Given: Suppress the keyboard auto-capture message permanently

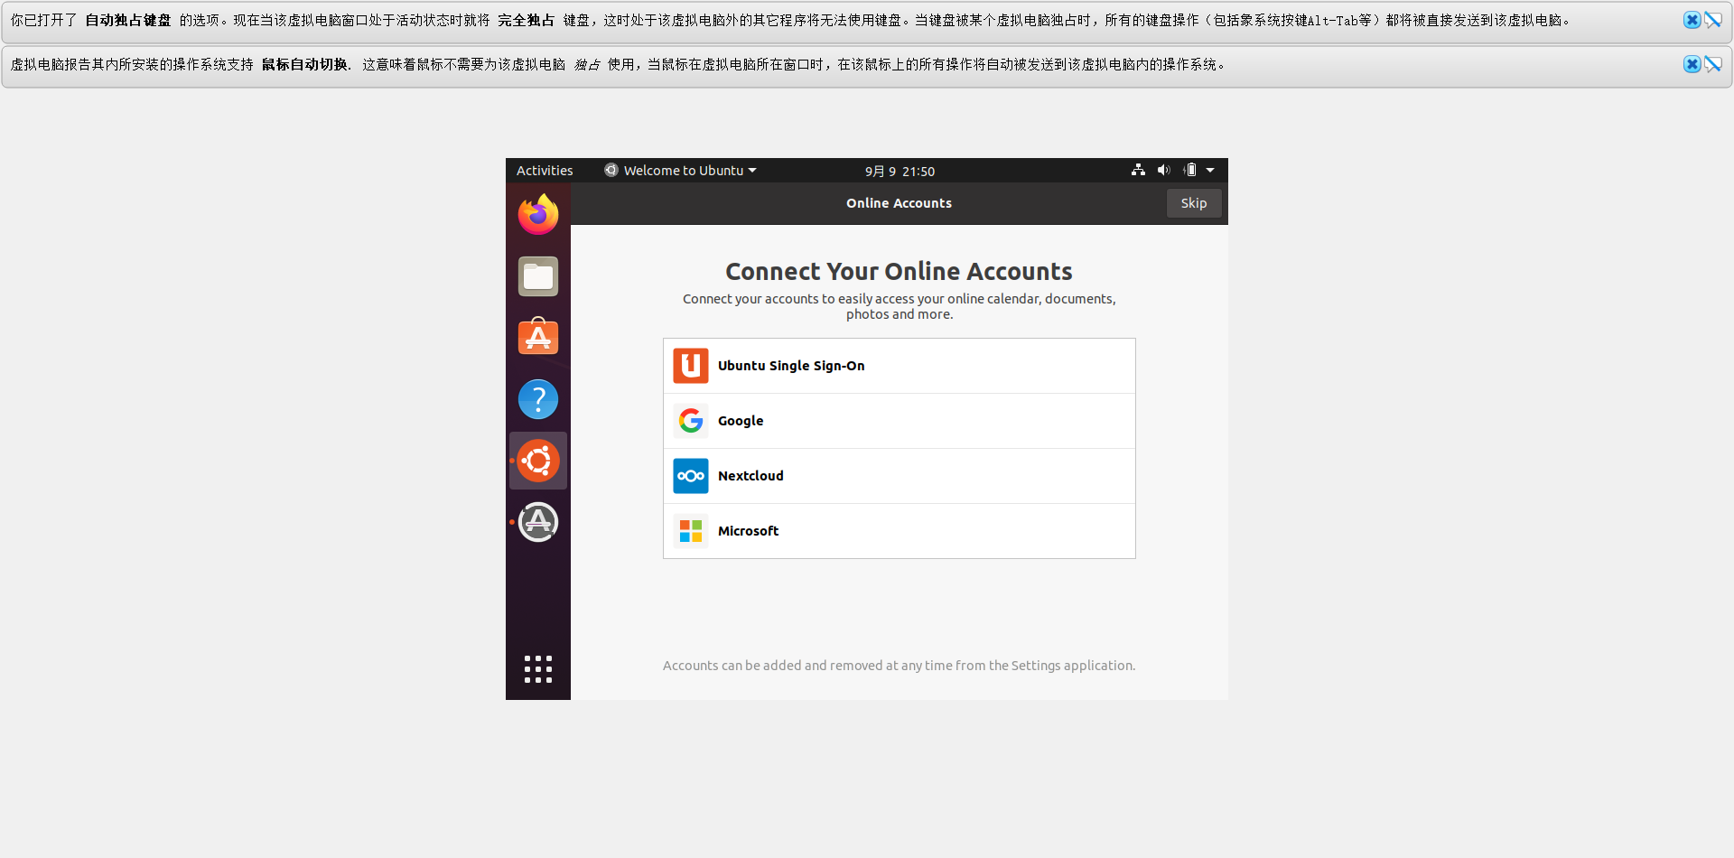Looking at the screenshot, I should click(1713, 20).
